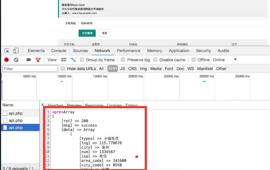
Task: Tick the Offline checkbox
Action: point(193,60)
